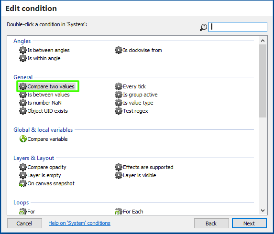Select 'Effects are supported' condition
Viewport: 274px width, 234px height.
(x=144, y=167)
